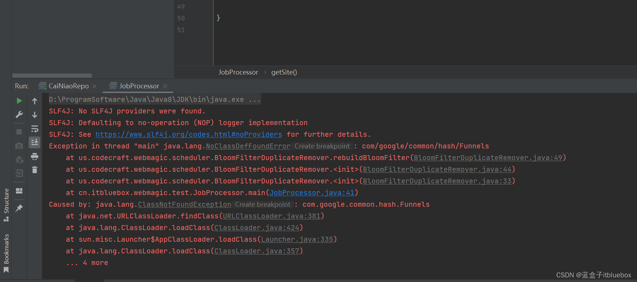Create breakpoint for ClassNotFoundException

point(262,205)
